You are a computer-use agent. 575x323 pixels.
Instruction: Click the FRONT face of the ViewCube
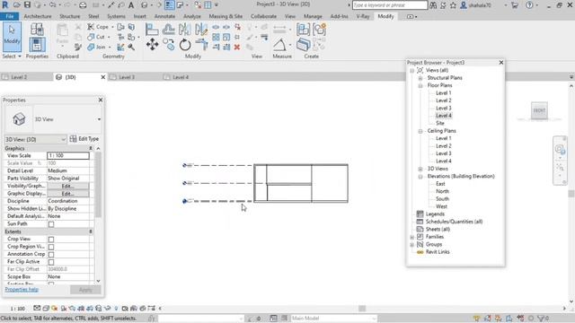(539, 110)
